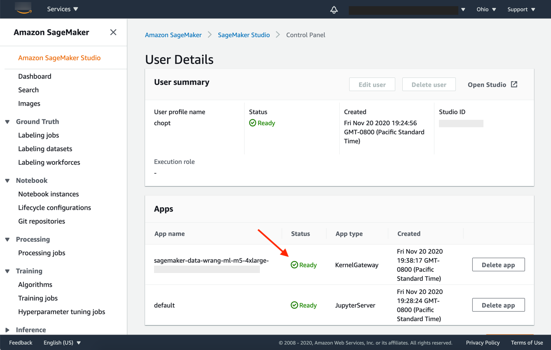This screenshot has height=350, width=551.
Task: Collapse the Training section
Action: [x=7, y=271]
